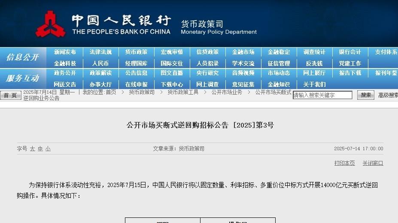
Task: Go to the 金融市场 section
Action: [x=243, y=52]
